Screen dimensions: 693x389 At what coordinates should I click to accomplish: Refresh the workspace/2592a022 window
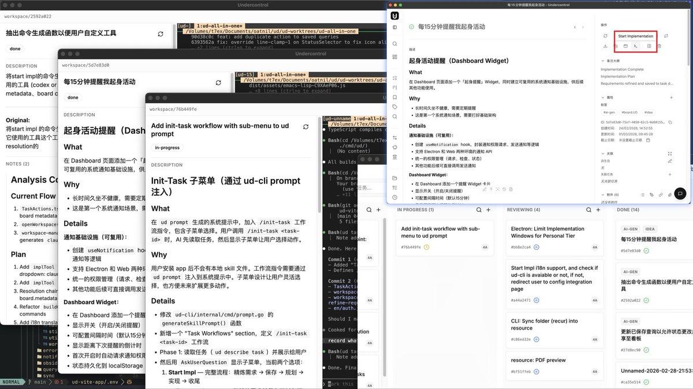pos(160,34)
